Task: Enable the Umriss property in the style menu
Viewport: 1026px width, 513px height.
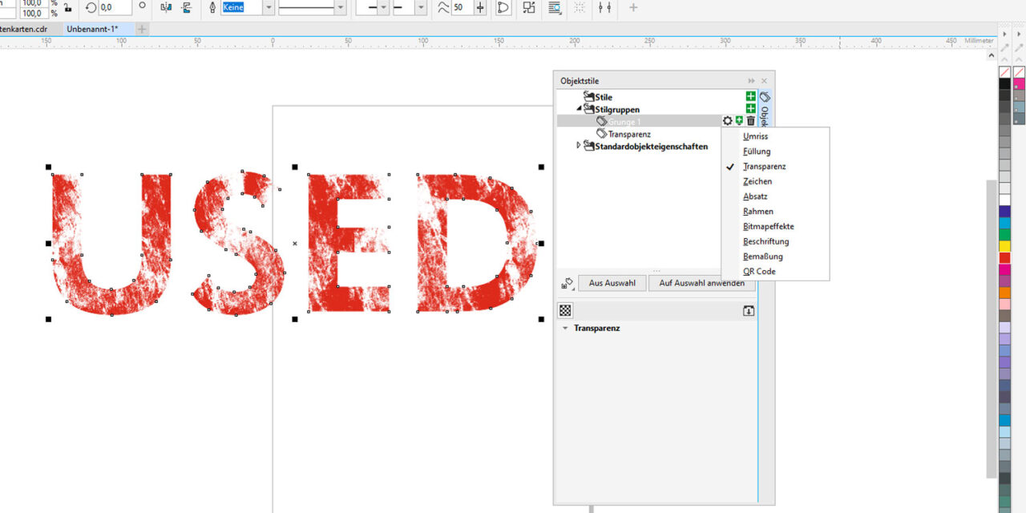Action: coord(755,135)
